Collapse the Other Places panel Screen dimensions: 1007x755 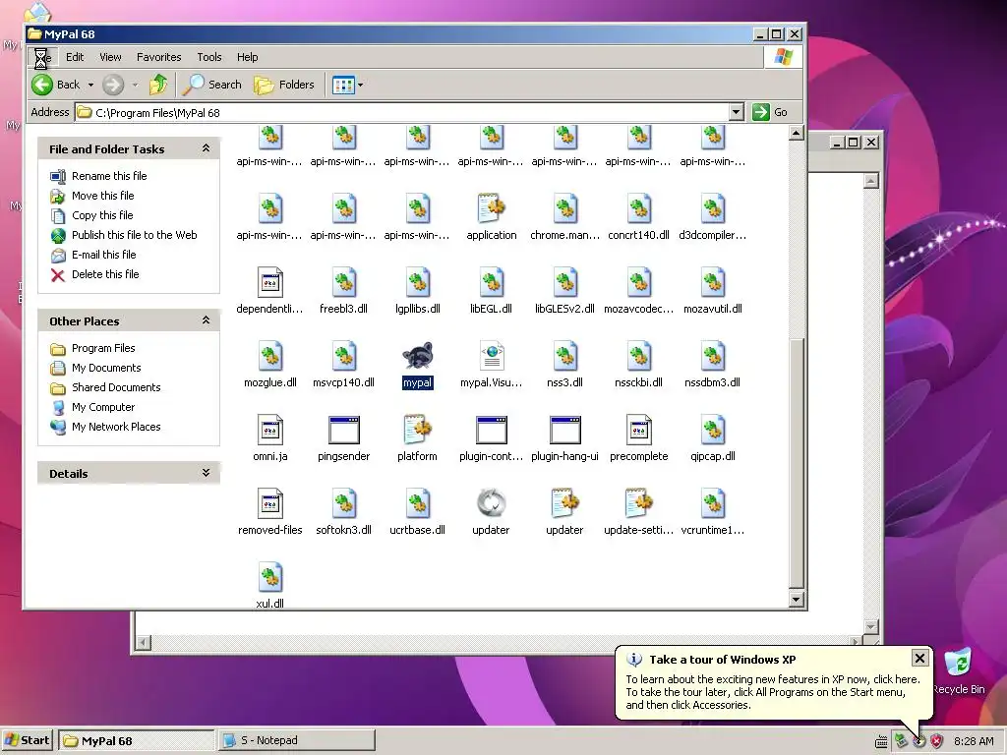(206, 320)
